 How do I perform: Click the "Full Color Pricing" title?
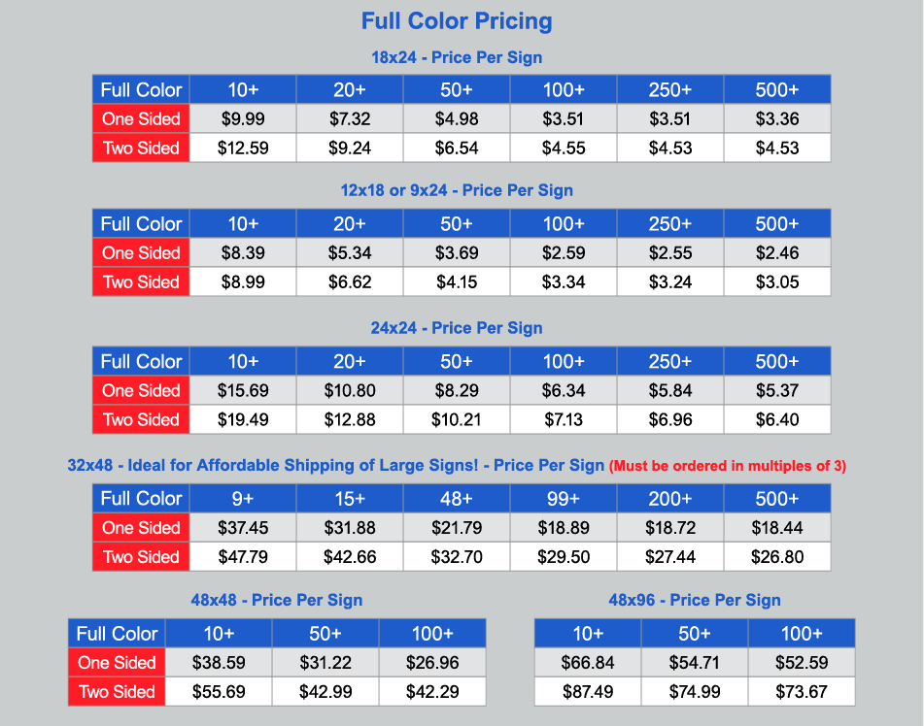click(457, 20)
